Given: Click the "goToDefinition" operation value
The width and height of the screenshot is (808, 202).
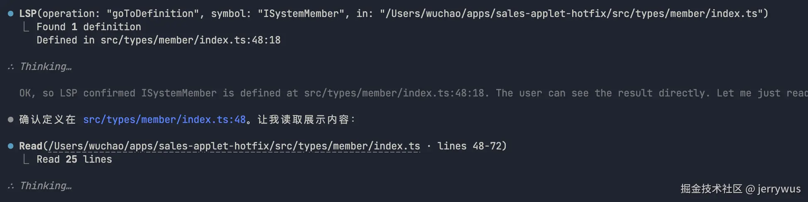Looking at the screenshot, I should (153, 14).
